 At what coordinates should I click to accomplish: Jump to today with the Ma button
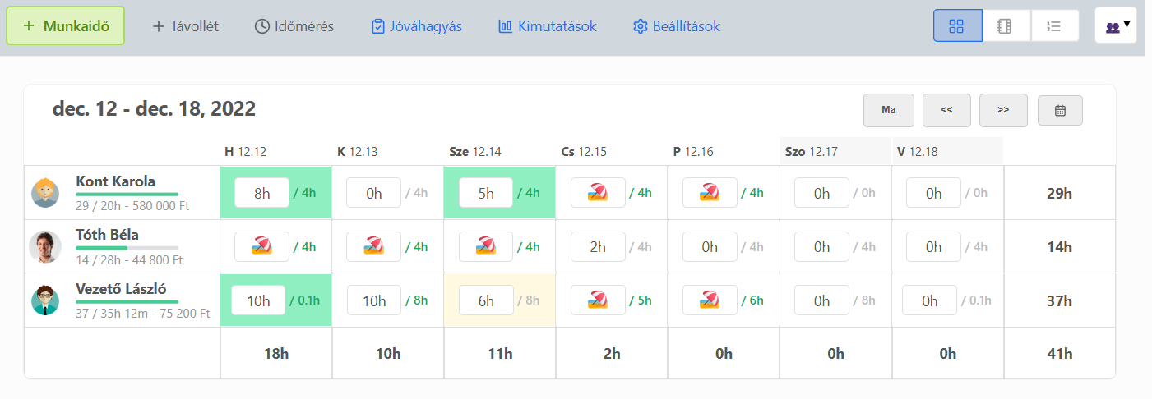coord(888,110)
